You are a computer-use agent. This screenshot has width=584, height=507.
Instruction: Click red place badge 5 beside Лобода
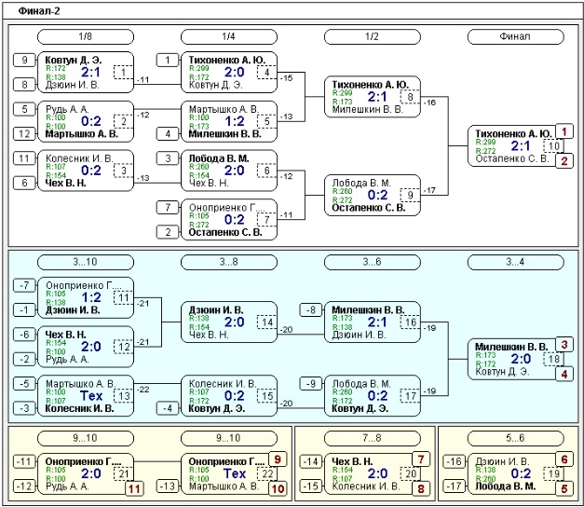(x=564, y=488)
